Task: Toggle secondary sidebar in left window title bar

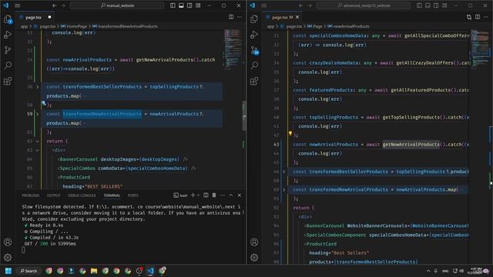Action: 189,5
